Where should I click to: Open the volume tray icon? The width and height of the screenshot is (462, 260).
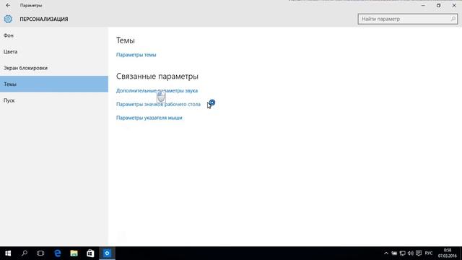(x=411, y=253)
